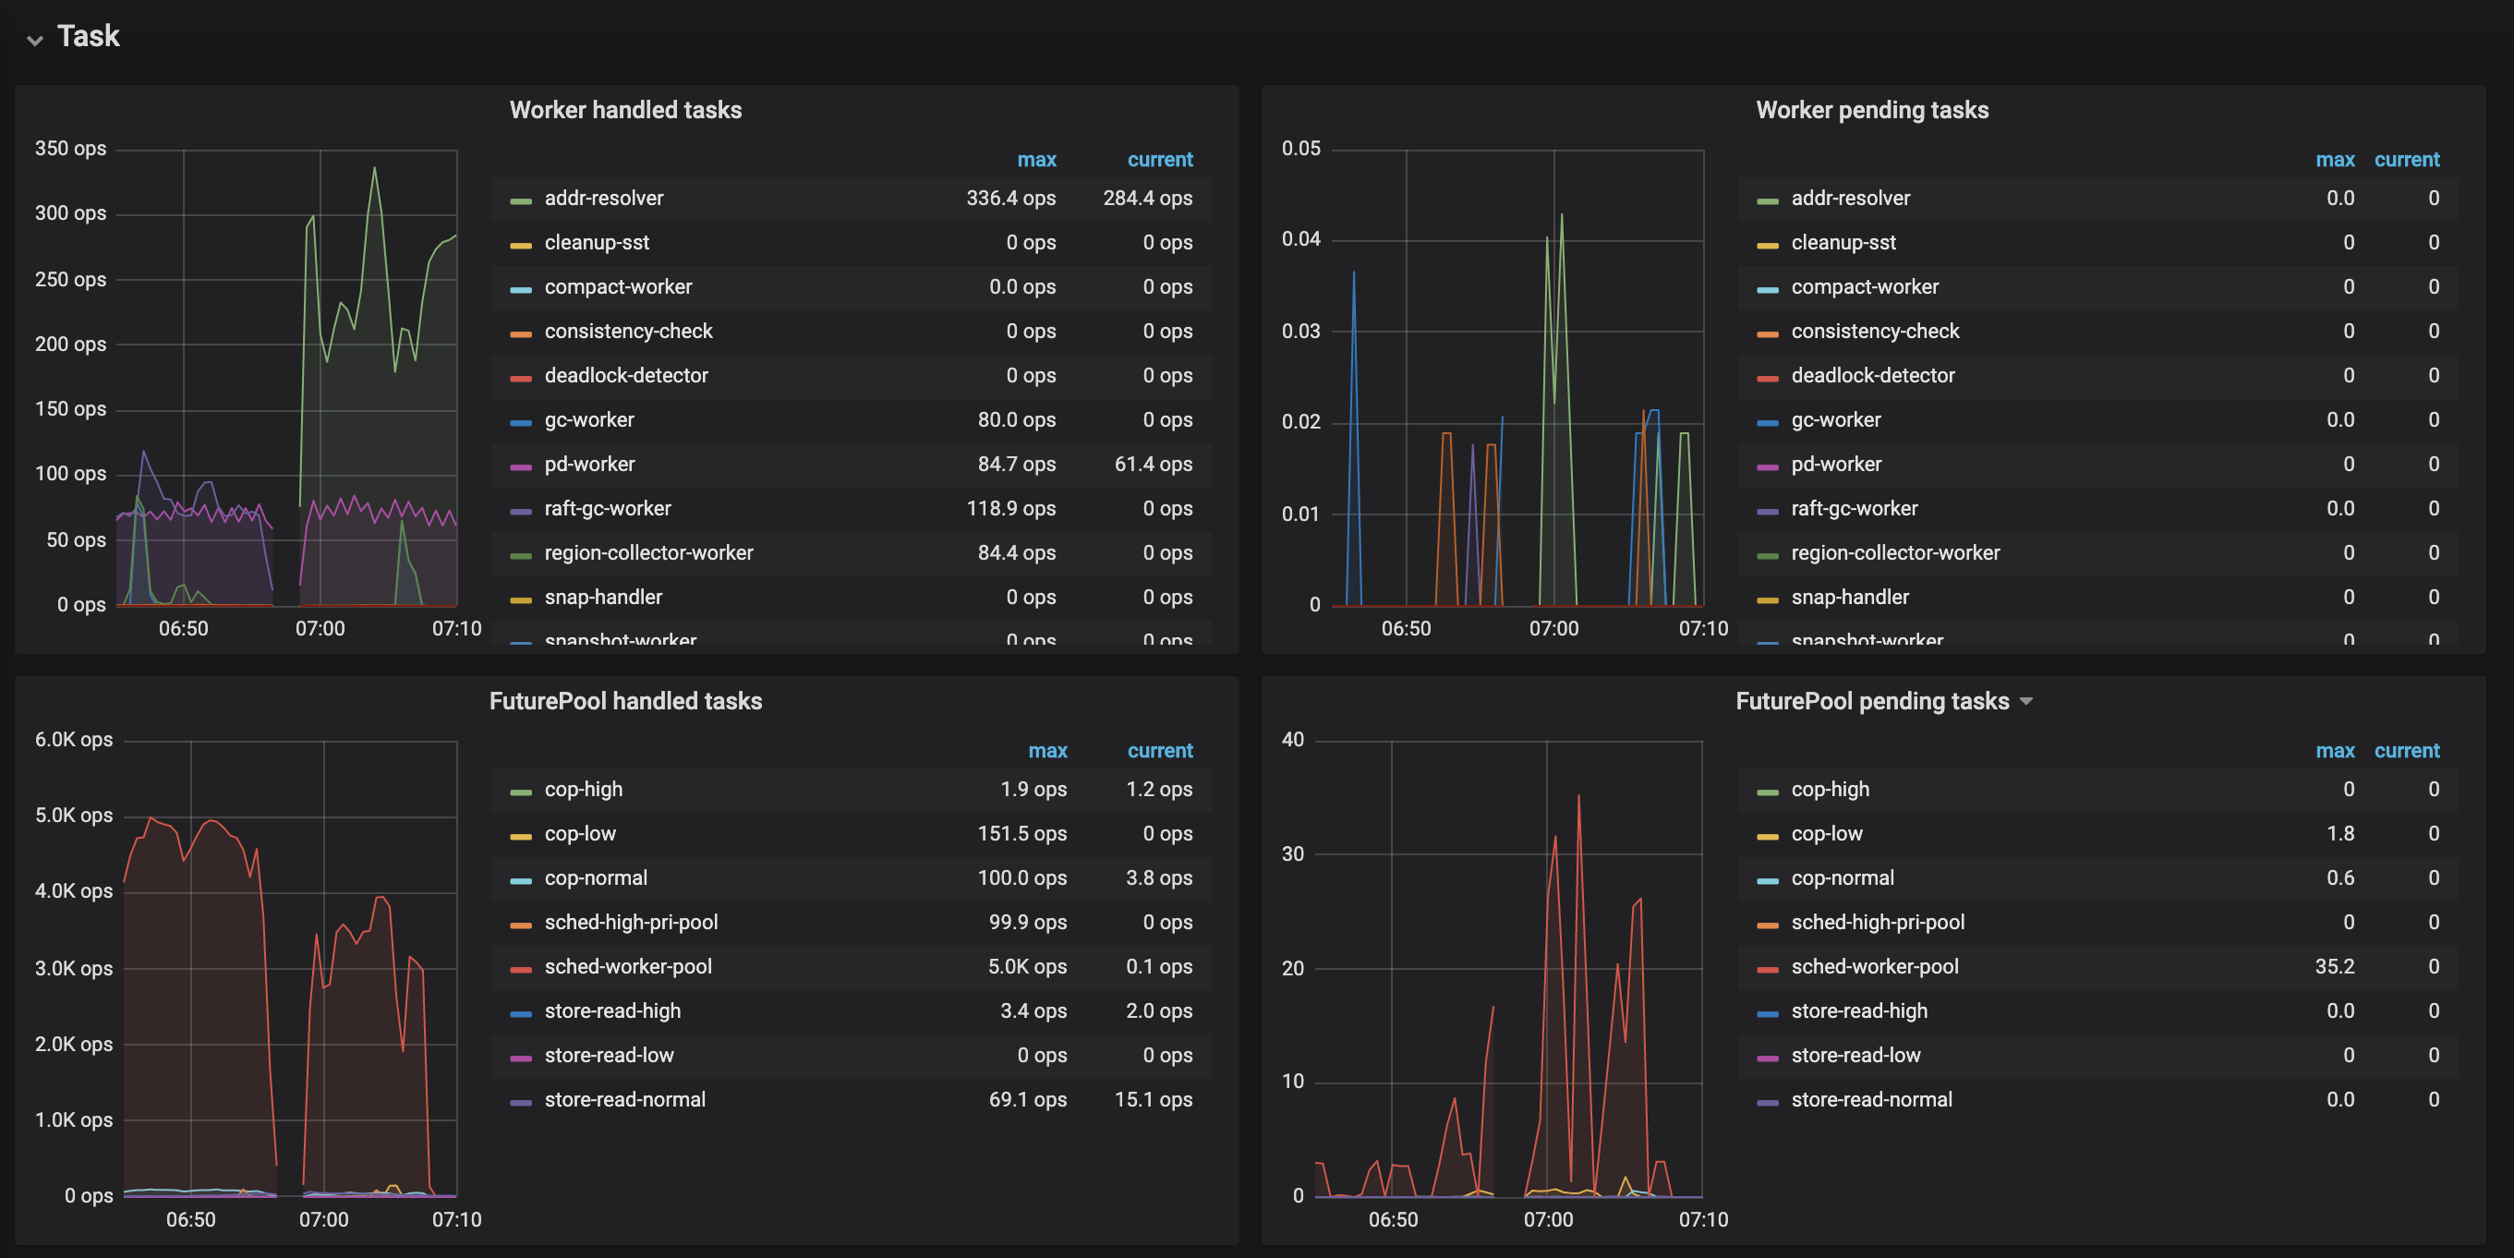
Task: Toggle sched-high-pri-pool series in FuturePool handled tasks
Action: click(x=631, y=923)
